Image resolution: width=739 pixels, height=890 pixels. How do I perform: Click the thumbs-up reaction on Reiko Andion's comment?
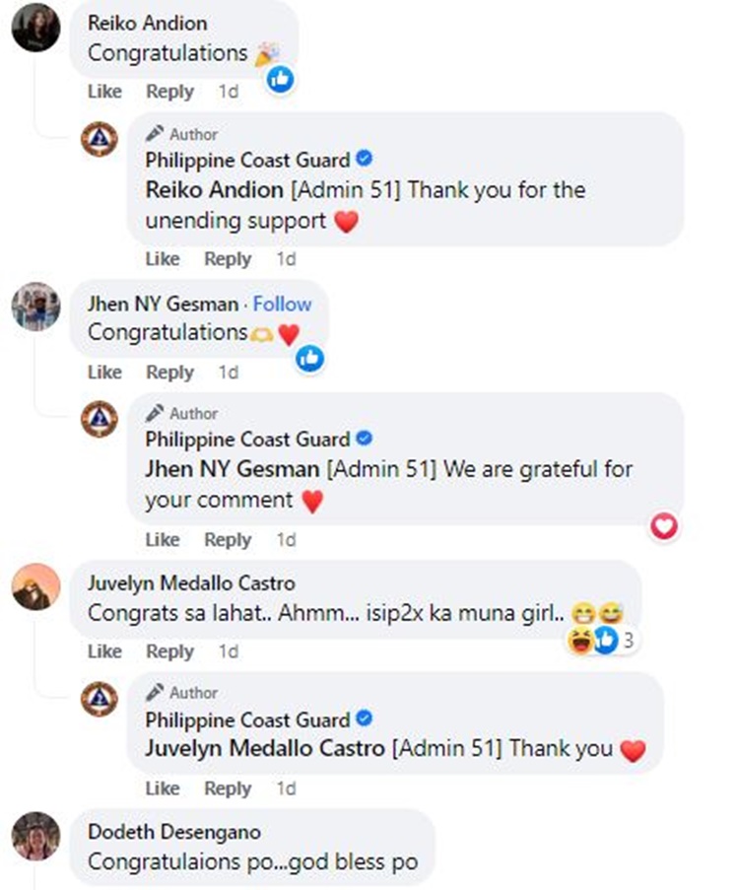click(281, 79)
